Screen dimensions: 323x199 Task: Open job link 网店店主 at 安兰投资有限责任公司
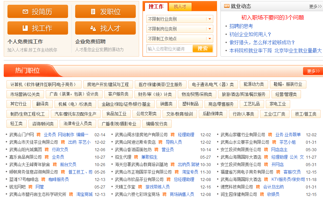279,150
